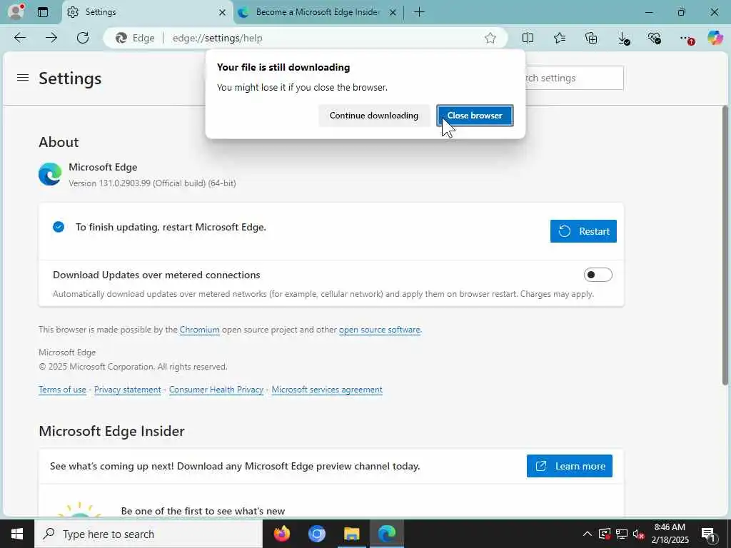Open Collections panel

point(591,38)
